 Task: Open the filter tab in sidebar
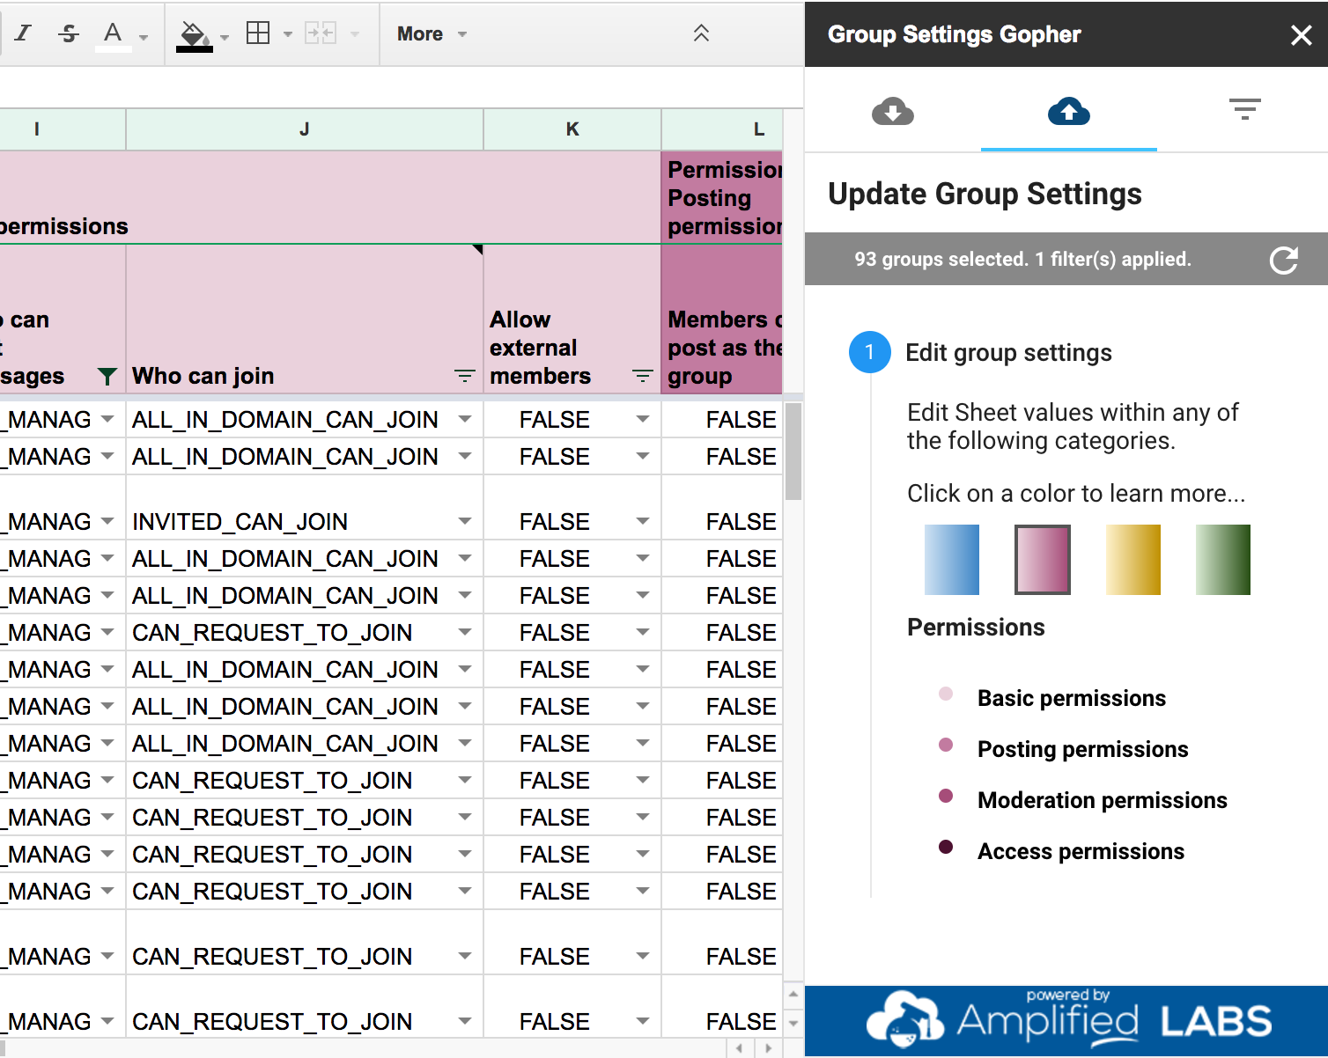click(1244, 109)
